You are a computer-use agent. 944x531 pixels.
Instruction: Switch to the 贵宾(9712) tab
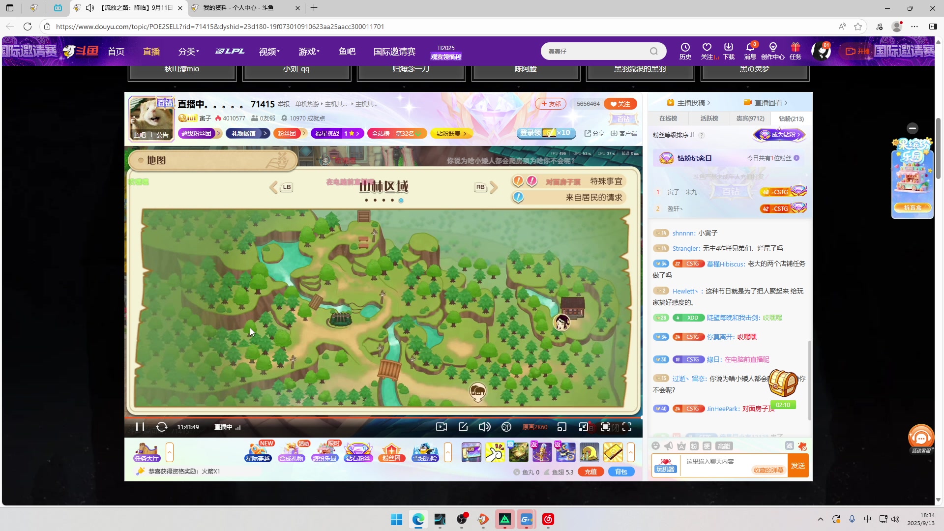pos(750,118)
